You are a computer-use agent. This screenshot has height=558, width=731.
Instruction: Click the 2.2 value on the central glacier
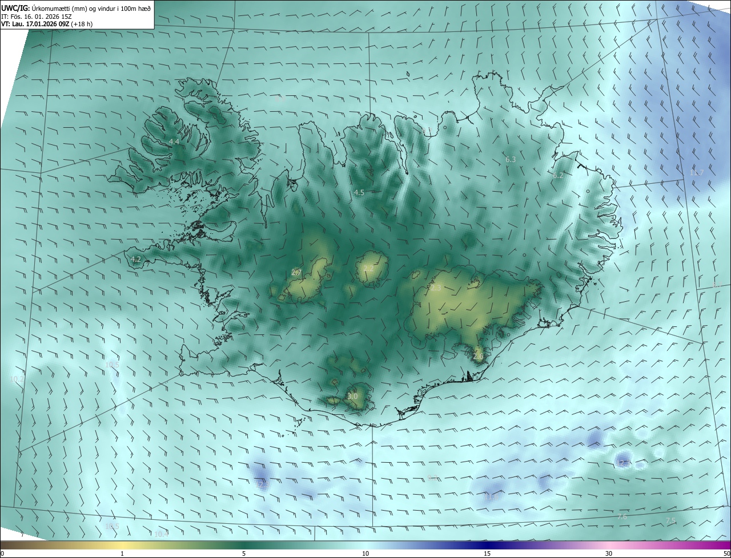tap(368, 268)
